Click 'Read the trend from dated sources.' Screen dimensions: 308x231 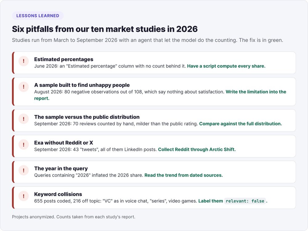(184, 175)
